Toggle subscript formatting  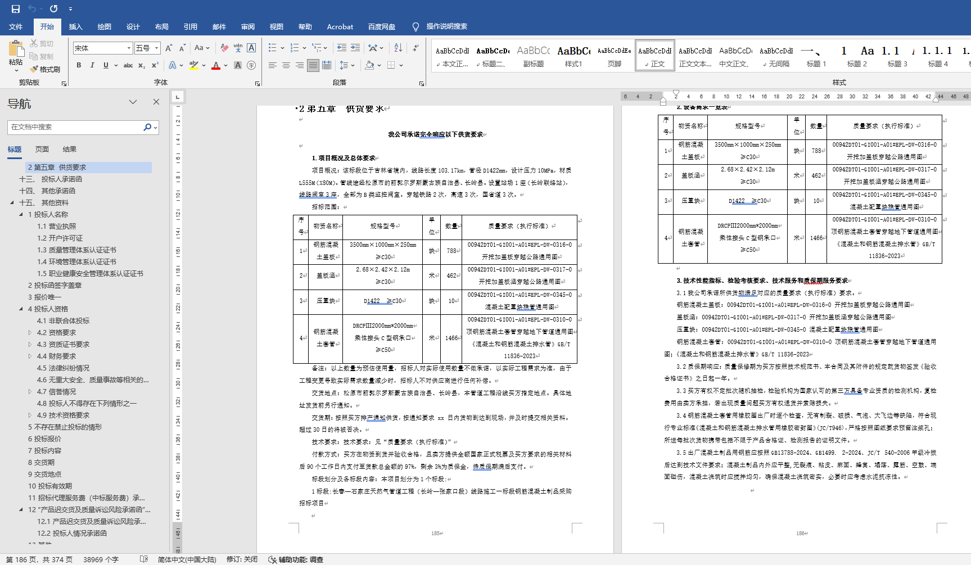pos(142,65)
